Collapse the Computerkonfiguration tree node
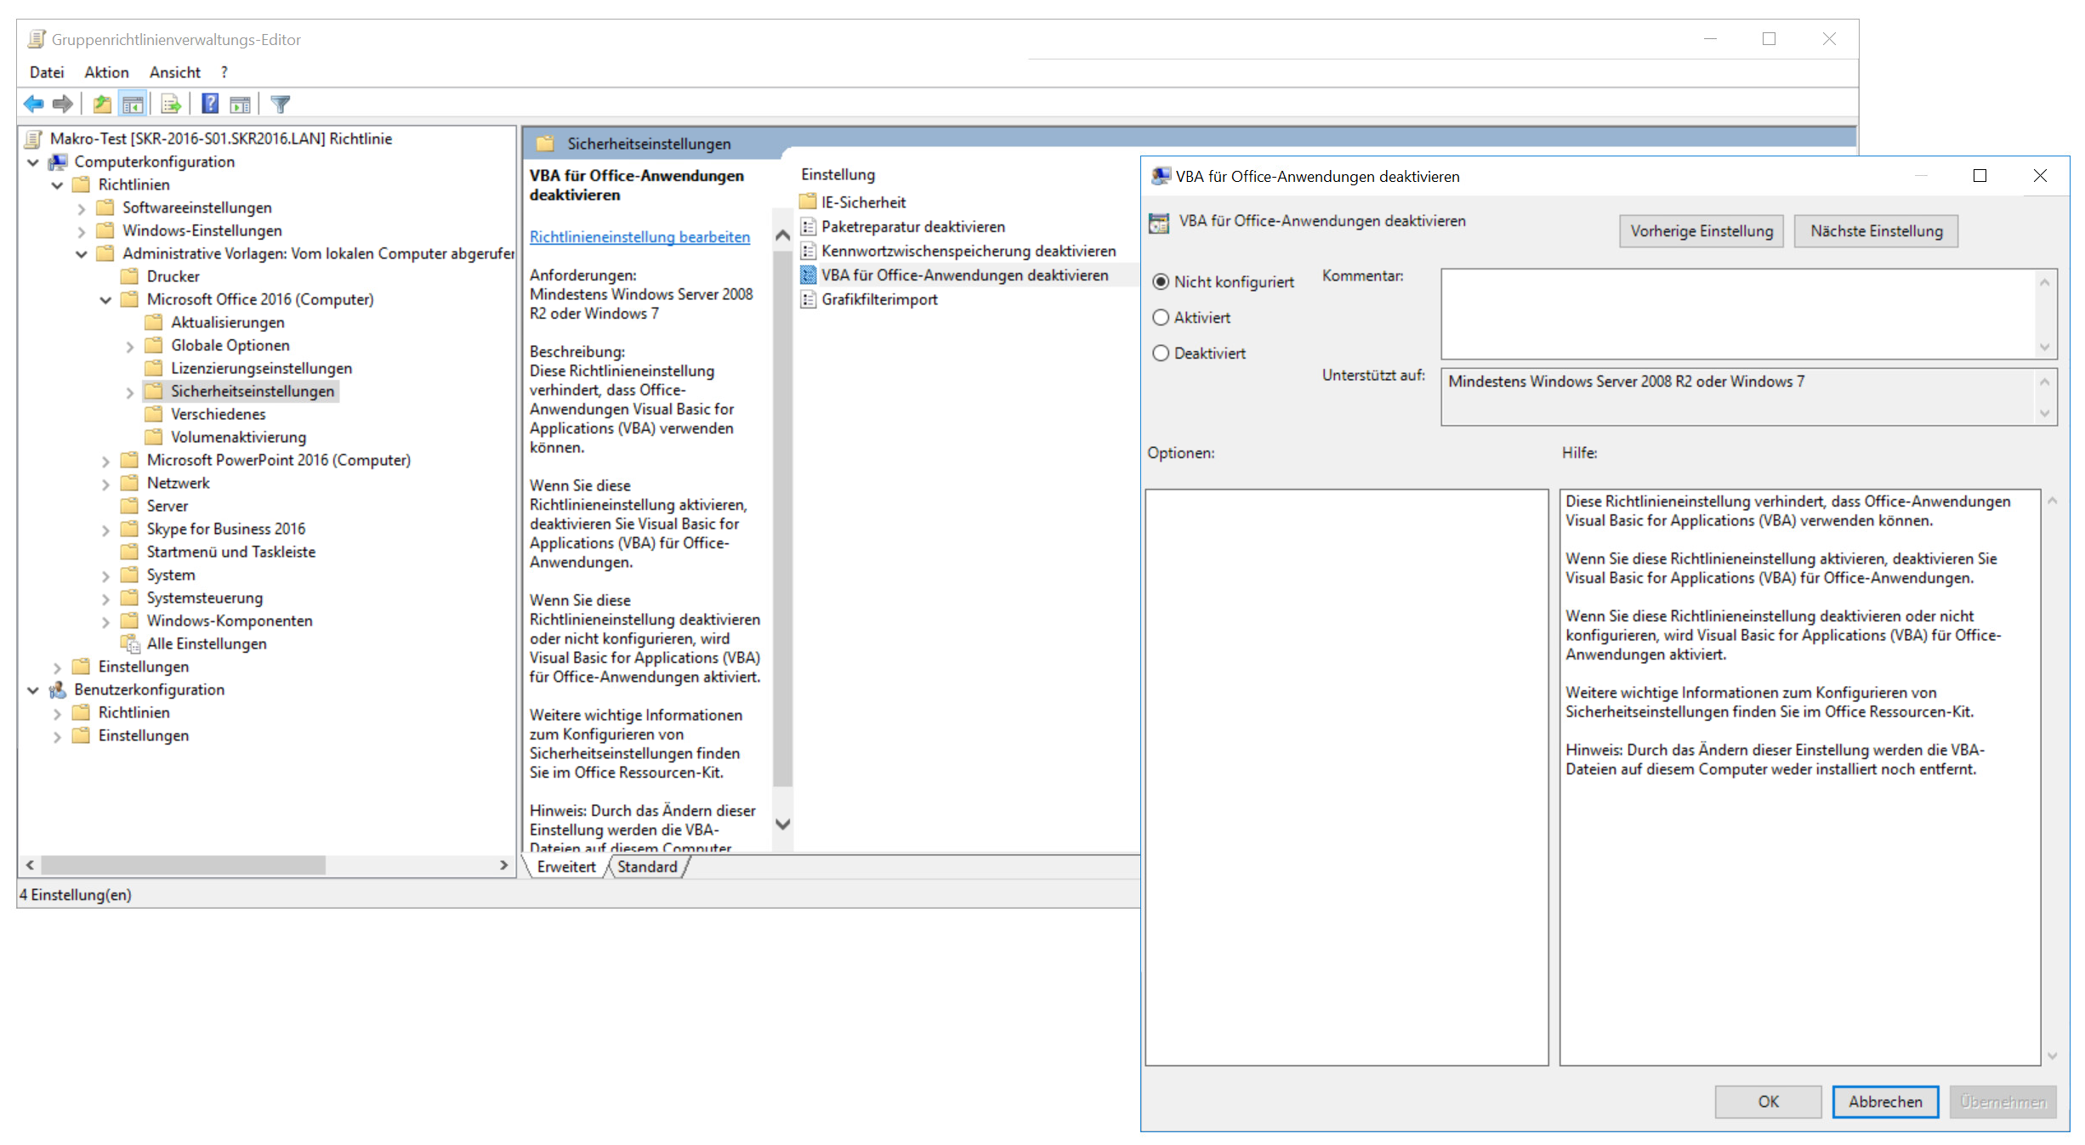The width and height of the screenshot is (2085, 1145). pos(32,162)
